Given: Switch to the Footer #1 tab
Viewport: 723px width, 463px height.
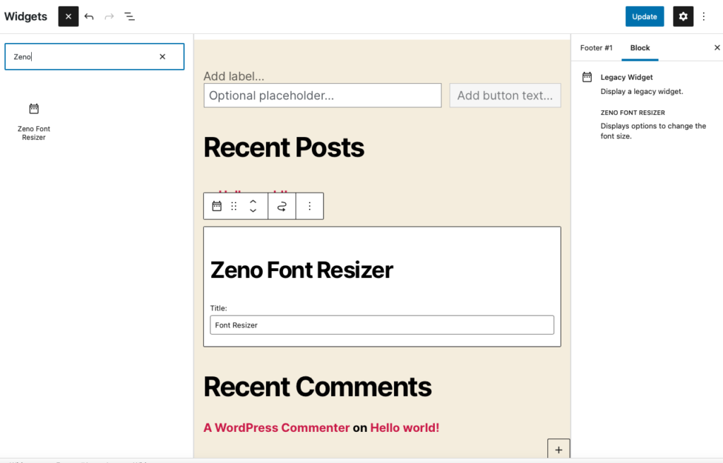Looking at the screenshot, I should pos(596,47).
